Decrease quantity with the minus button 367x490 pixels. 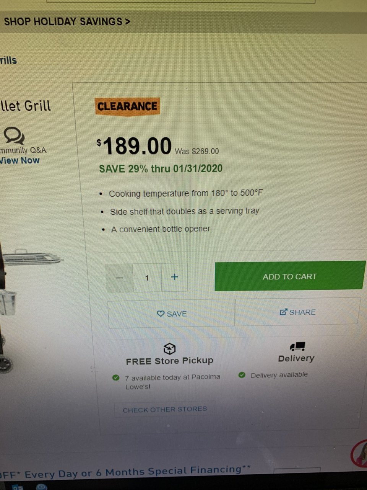tap(120, 278)
